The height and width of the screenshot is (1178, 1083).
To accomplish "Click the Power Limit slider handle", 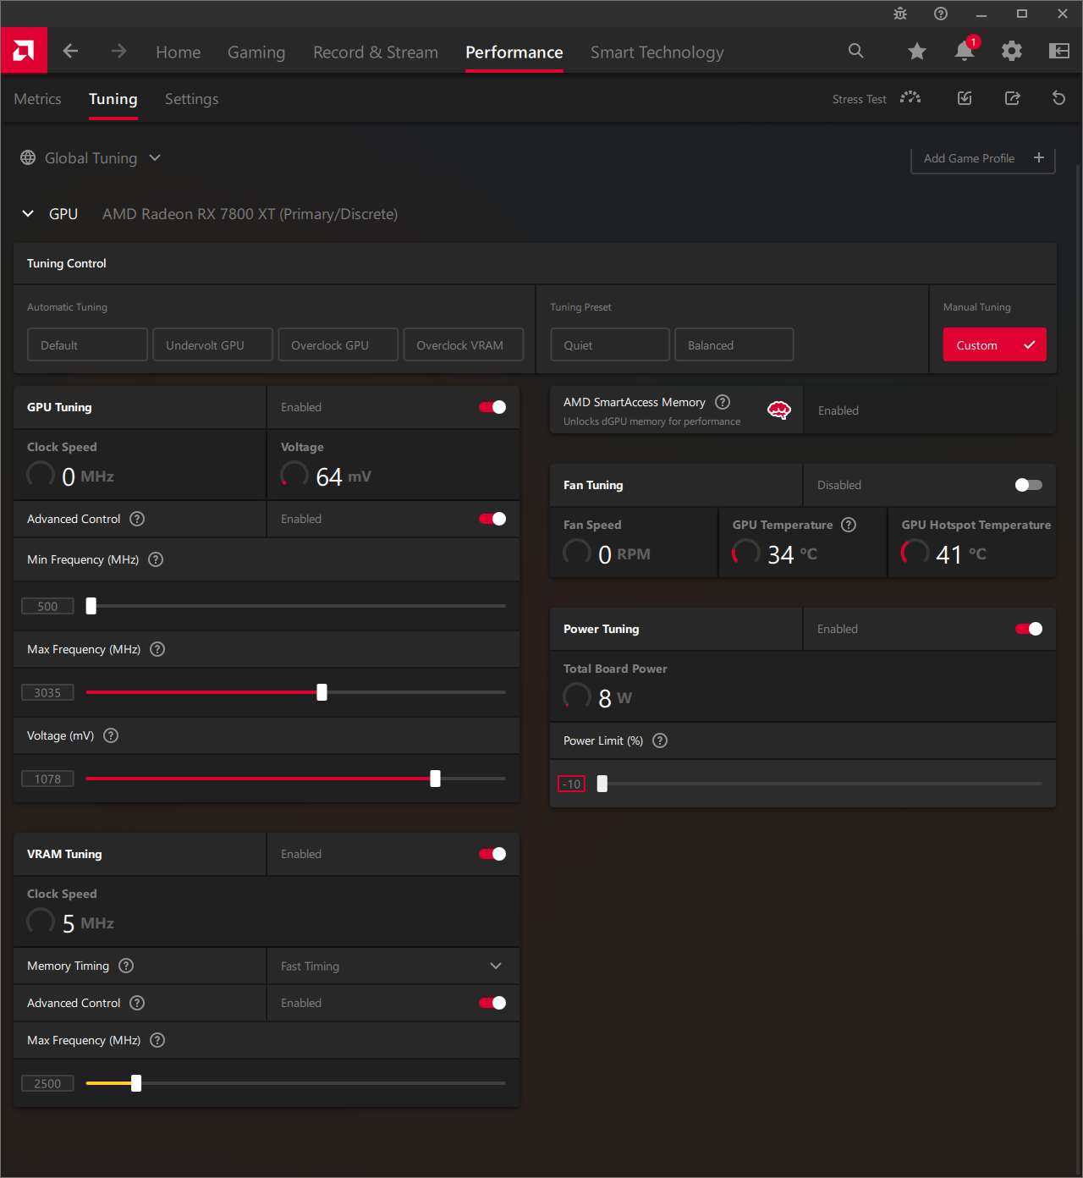I will pos(602,784).
